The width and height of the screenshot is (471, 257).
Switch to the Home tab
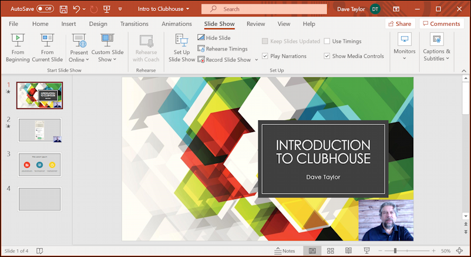coord(41,23)
